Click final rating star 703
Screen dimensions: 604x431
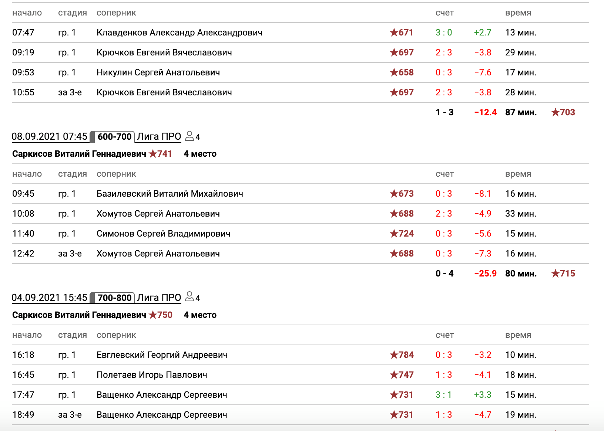click(x=563, y=112)
